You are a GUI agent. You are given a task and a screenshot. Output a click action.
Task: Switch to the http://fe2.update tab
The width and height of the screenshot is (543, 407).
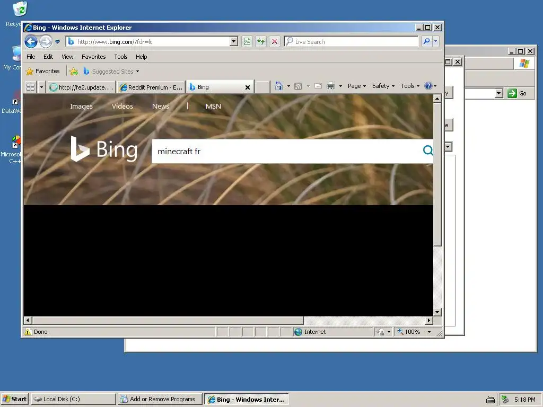[81, 87]
